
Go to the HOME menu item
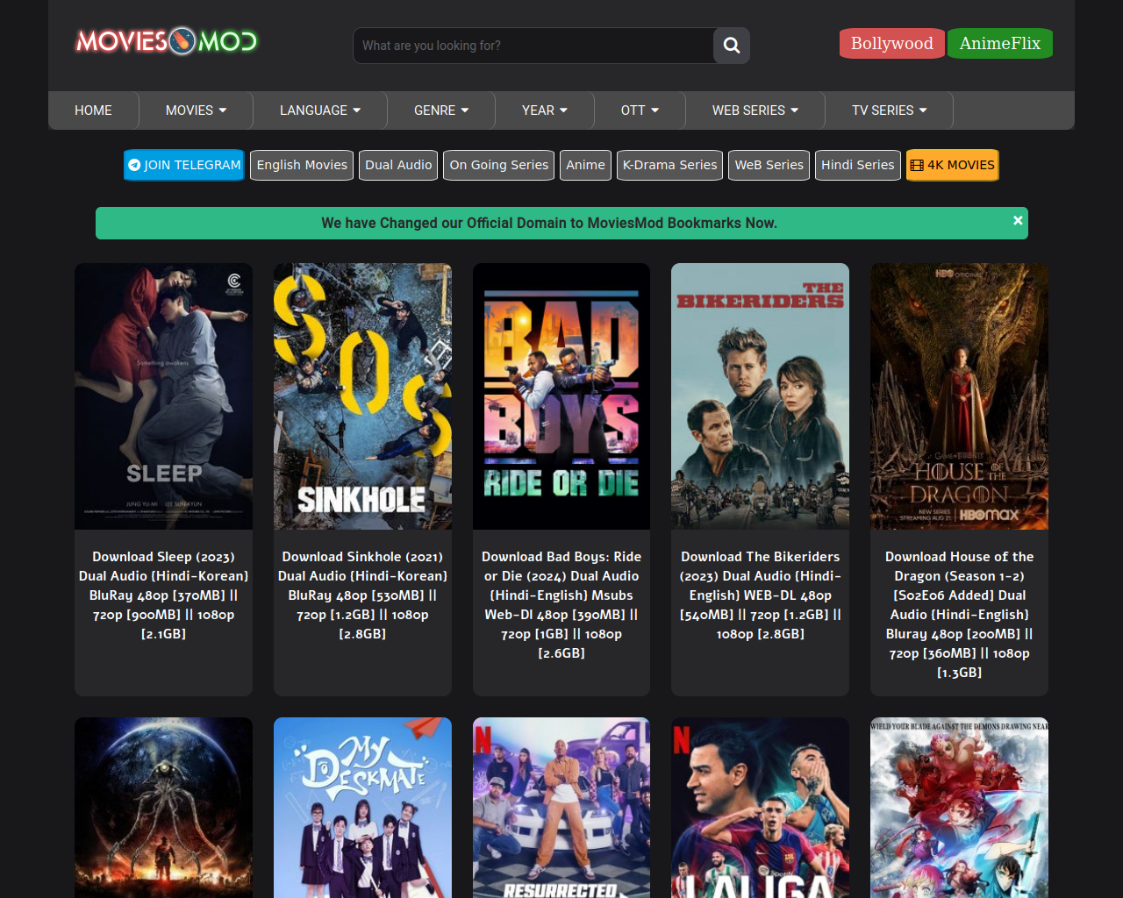tap(93, 110)
